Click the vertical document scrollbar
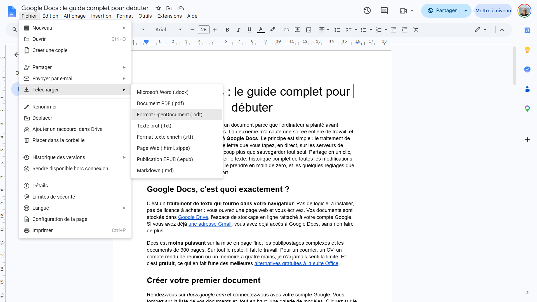Viewport: 537px width, 302px height. click(x=515, y=66)
